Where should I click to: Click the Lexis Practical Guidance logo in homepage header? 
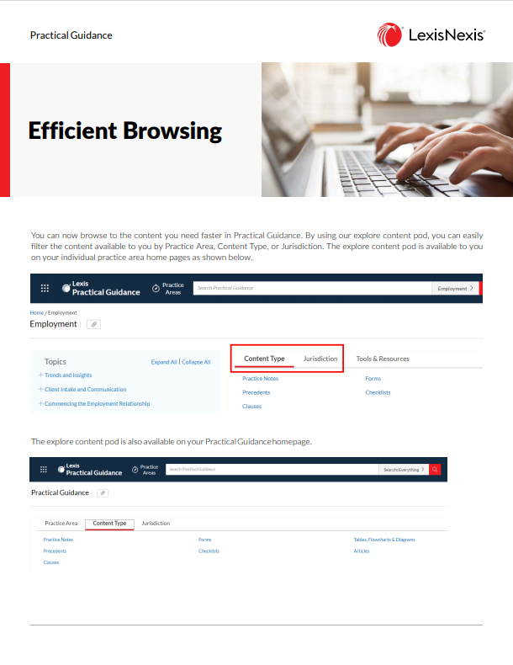point(90,469)
